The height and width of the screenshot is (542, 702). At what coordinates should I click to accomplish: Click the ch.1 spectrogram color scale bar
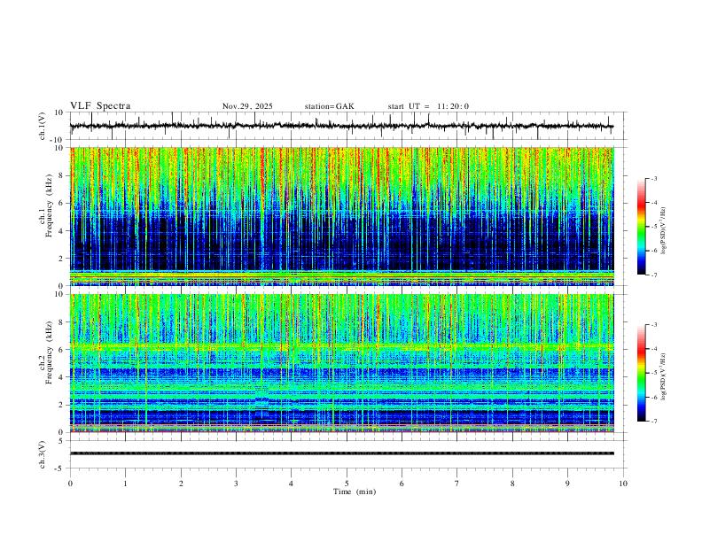642,227
